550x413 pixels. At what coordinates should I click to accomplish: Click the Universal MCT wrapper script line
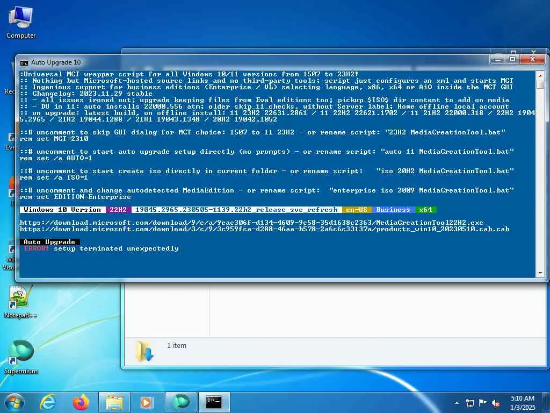coord(190,74)
